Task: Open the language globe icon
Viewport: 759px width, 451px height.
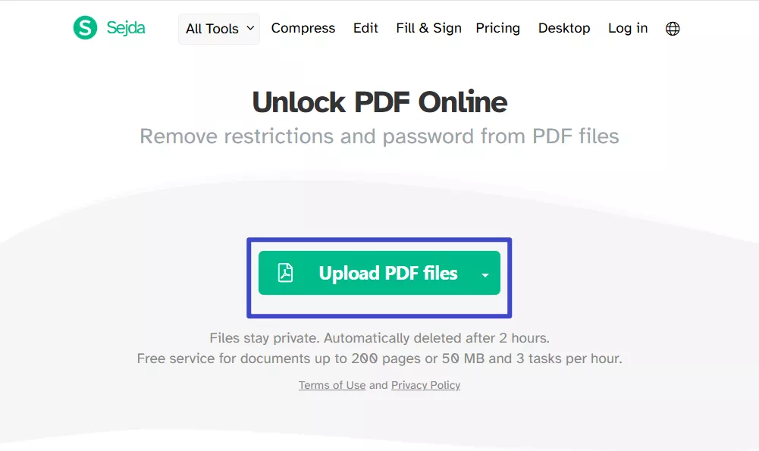Action: [672, 28]
